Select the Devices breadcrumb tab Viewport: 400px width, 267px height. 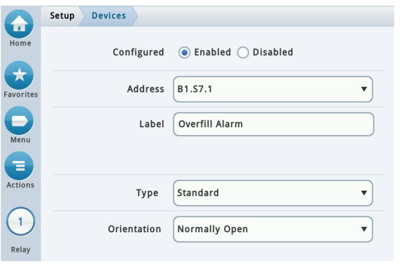[109, 16]
